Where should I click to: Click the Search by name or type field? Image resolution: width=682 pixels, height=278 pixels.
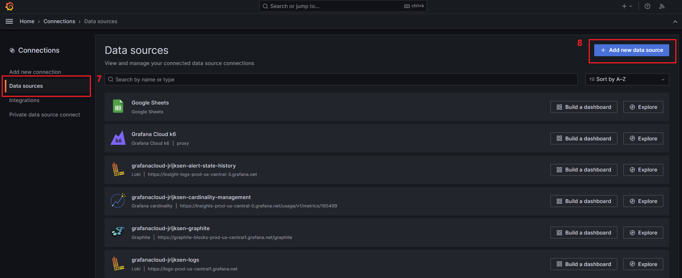pos(341,79)
